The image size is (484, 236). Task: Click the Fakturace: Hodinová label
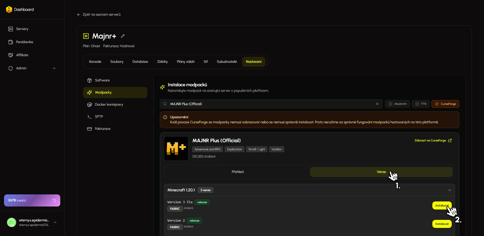pos(119,46)
